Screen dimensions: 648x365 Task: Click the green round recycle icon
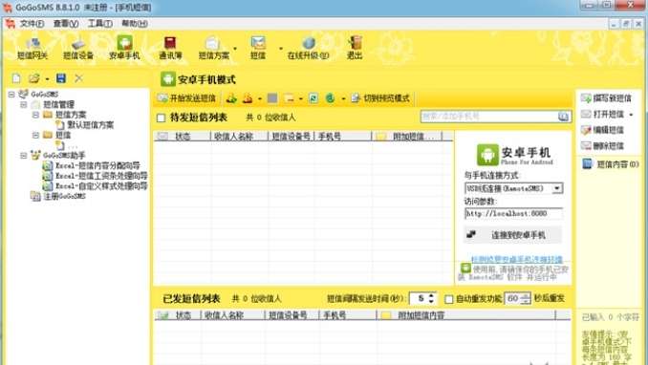(x=330, y=98)
